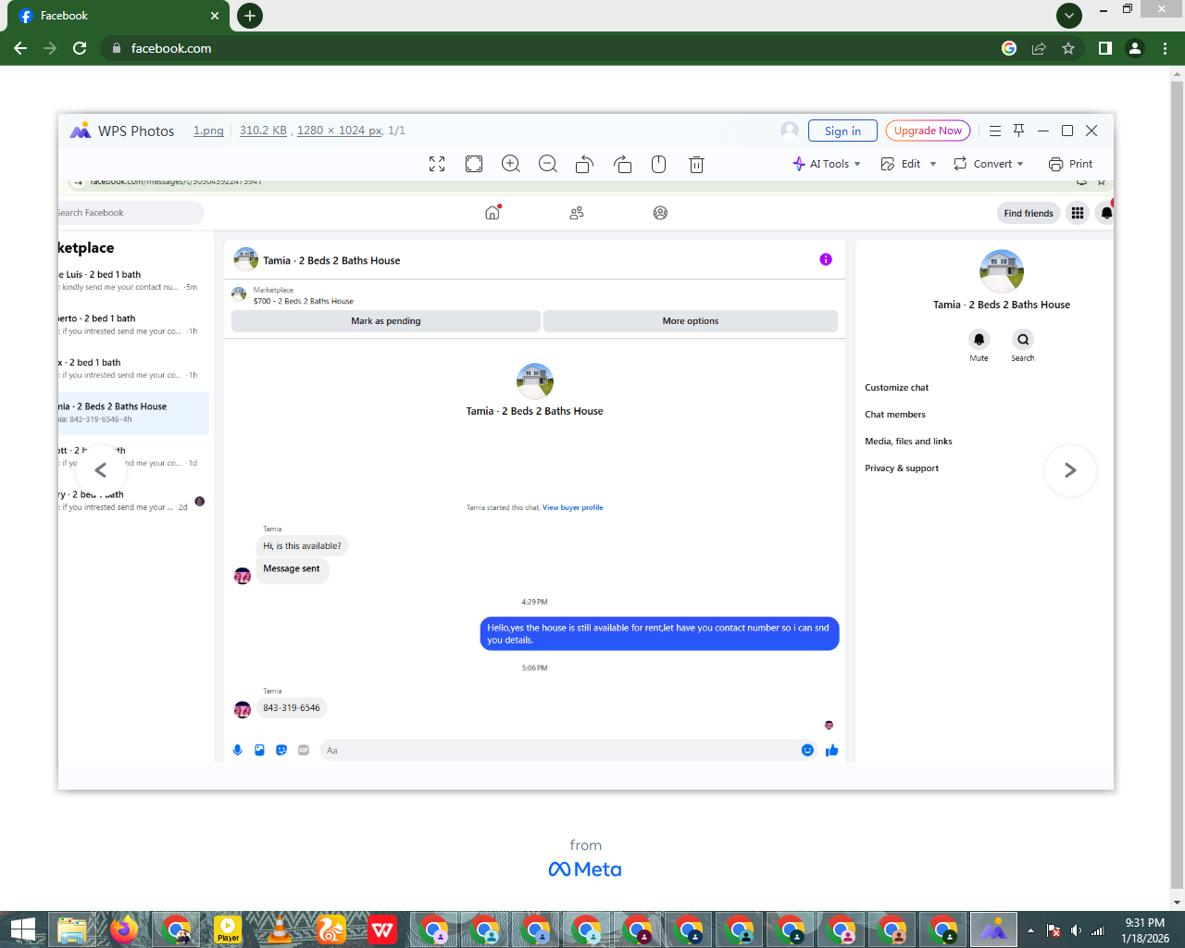This screenshot has height=948, width=1185.
Task: Open emoji picker in message box
Action: click(807, 750)
